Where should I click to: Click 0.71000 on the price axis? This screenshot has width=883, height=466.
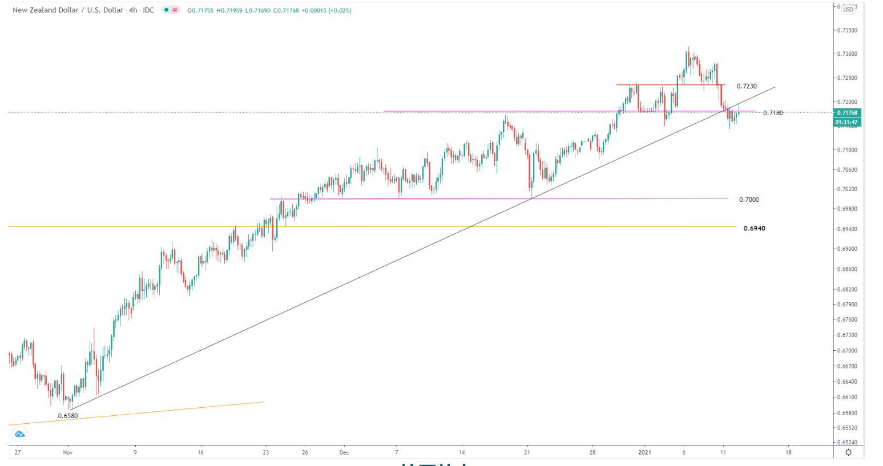[x=847, y=150]
